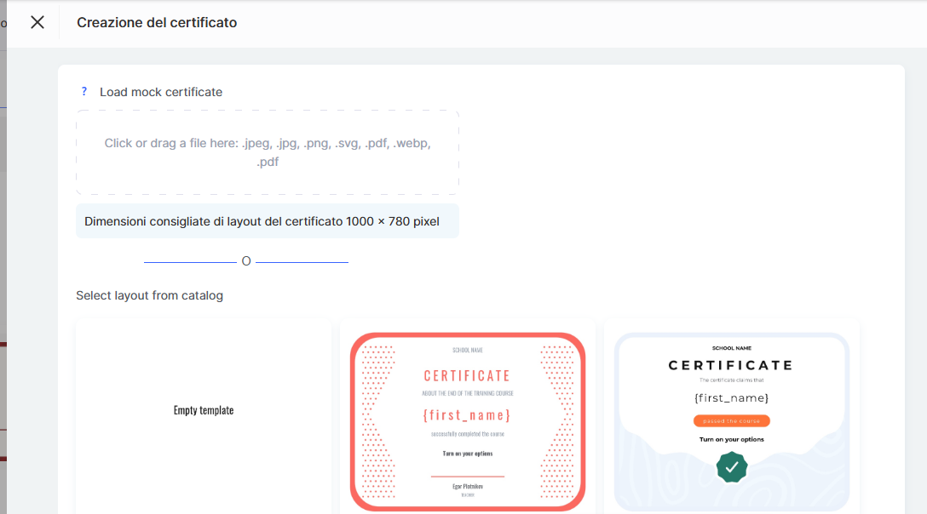927x514 pixels.
Task: Click 'Turn on your options' in blue template
Action: coord(731,439)
